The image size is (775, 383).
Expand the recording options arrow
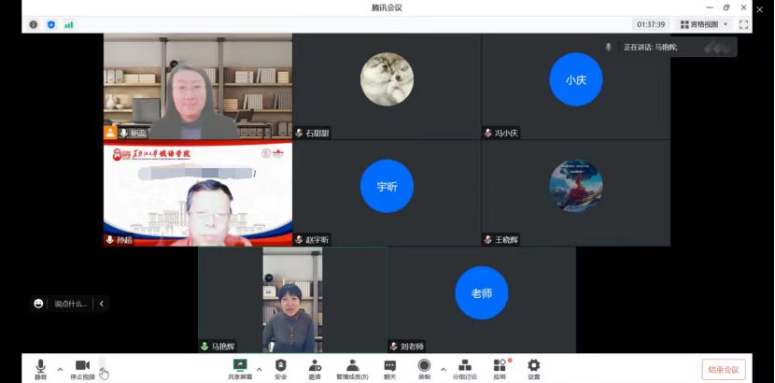coord(443,369)
